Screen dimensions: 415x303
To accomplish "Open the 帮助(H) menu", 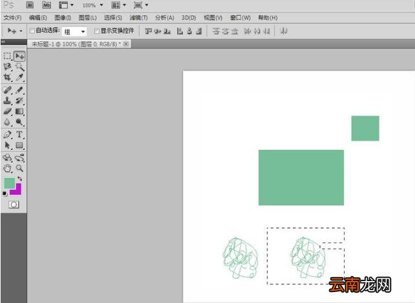I will pos(268,17).
